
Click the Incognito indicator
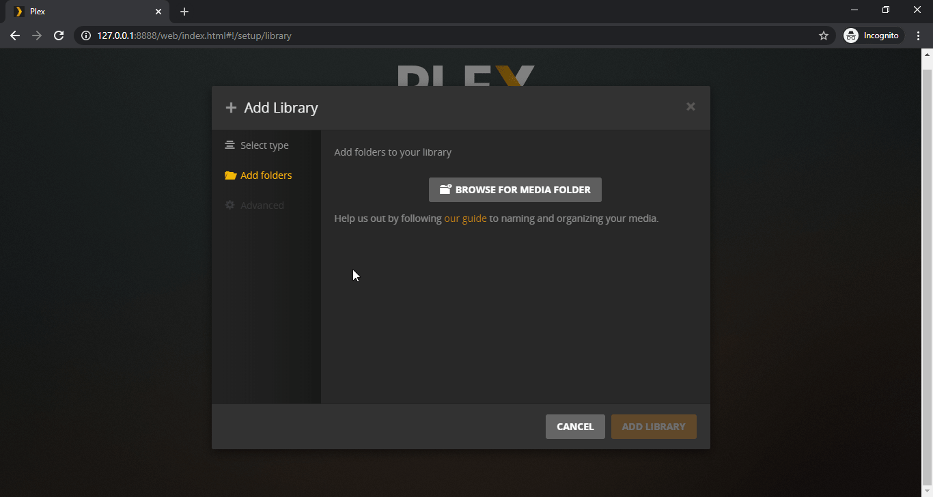[x=873, y=35]
